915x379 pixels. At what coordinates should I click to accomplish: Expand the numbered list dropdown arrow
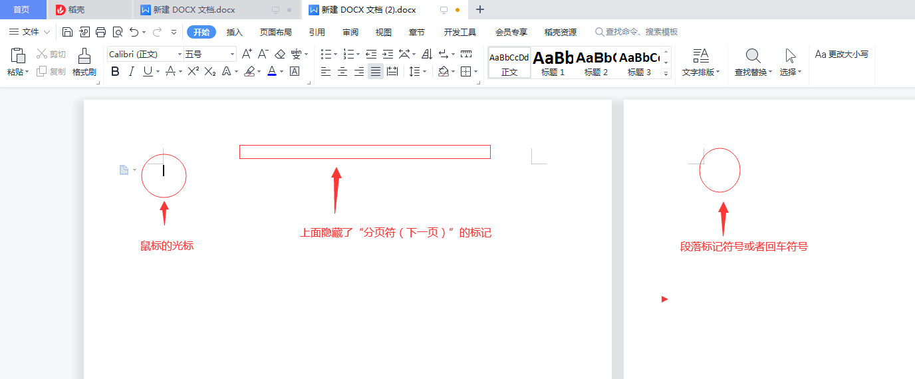(x=358, y=55)
